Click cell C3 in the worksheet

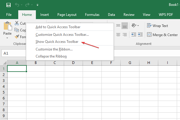(54, 80)
